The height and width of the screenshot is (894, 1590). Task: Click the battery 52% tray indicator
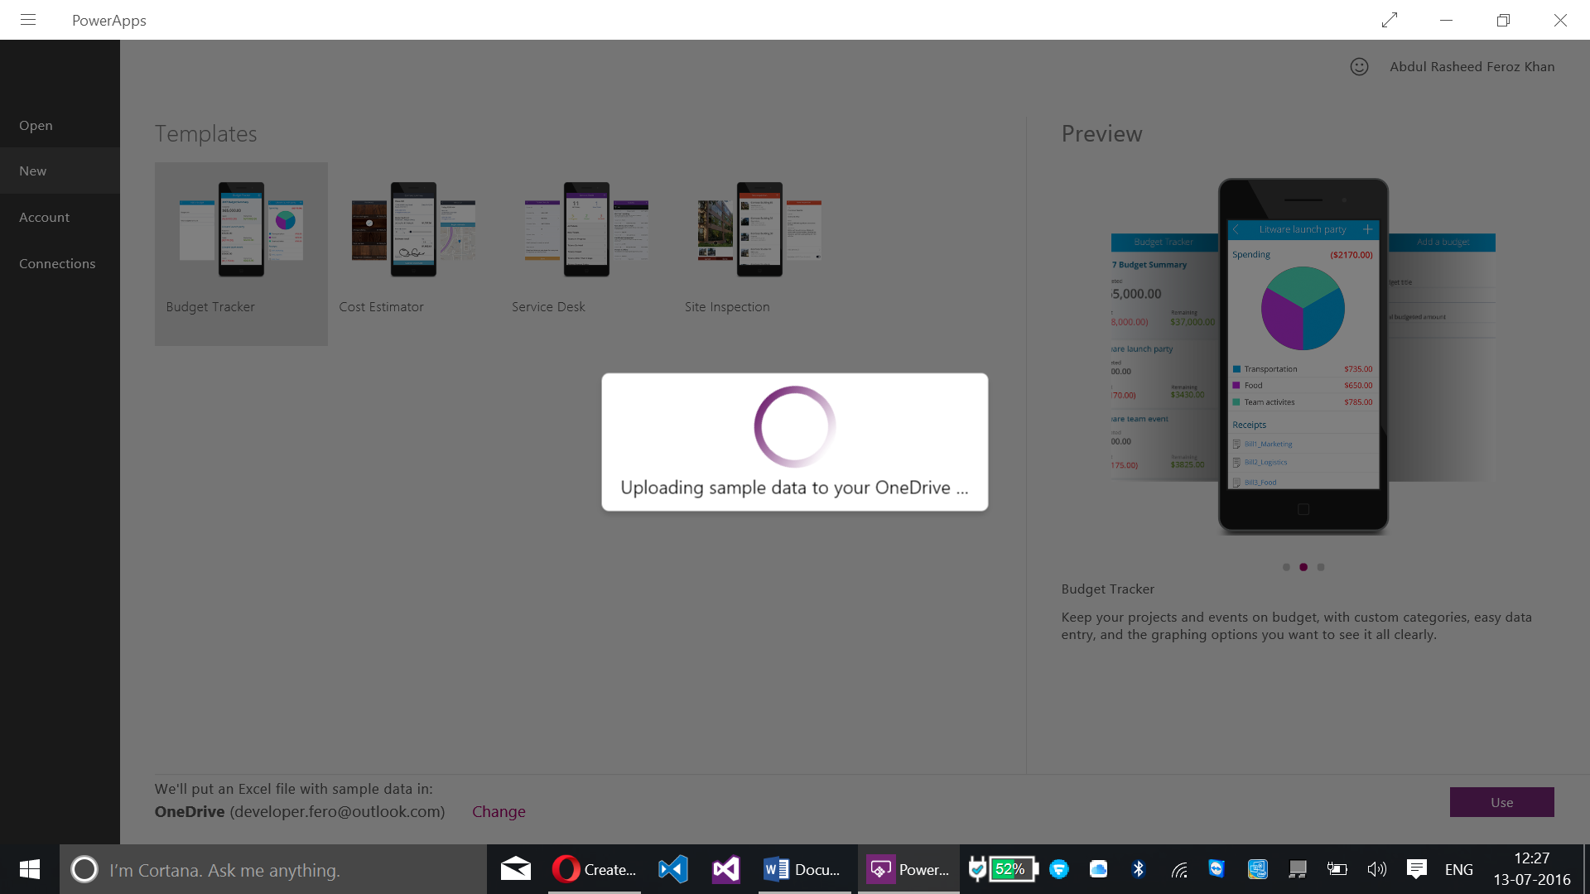tap(1013, 869)
